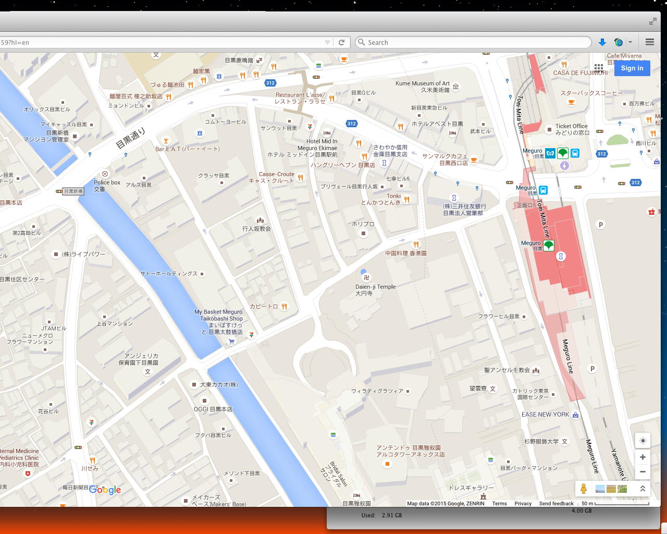Click the 目黒新橋 bridge label
Image resolution: width=667 pixels, height=534 pixels.
click(73, 191)
